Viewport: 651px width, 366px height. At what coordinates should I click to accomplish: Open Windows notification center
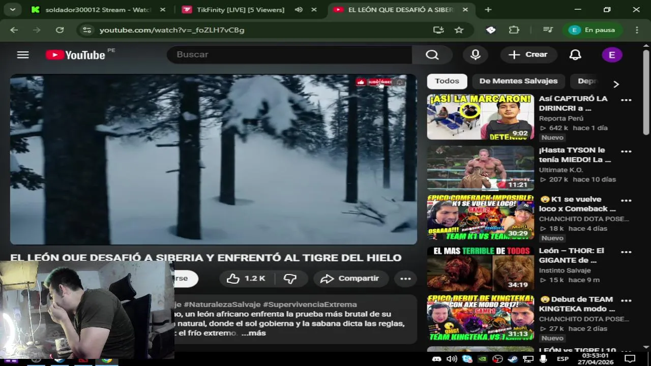(x=630, y=359)
